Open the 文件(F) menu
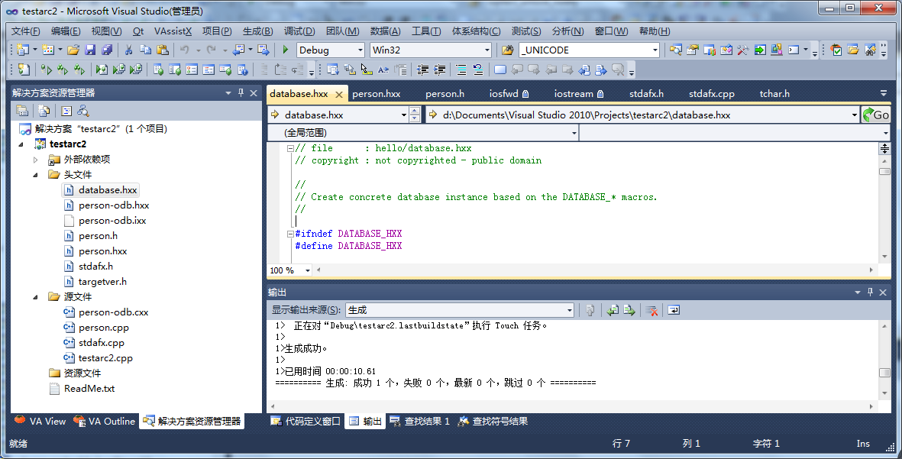Image resolution: width=902 pixels, height=459 pixels. click(x=25, y=31)
